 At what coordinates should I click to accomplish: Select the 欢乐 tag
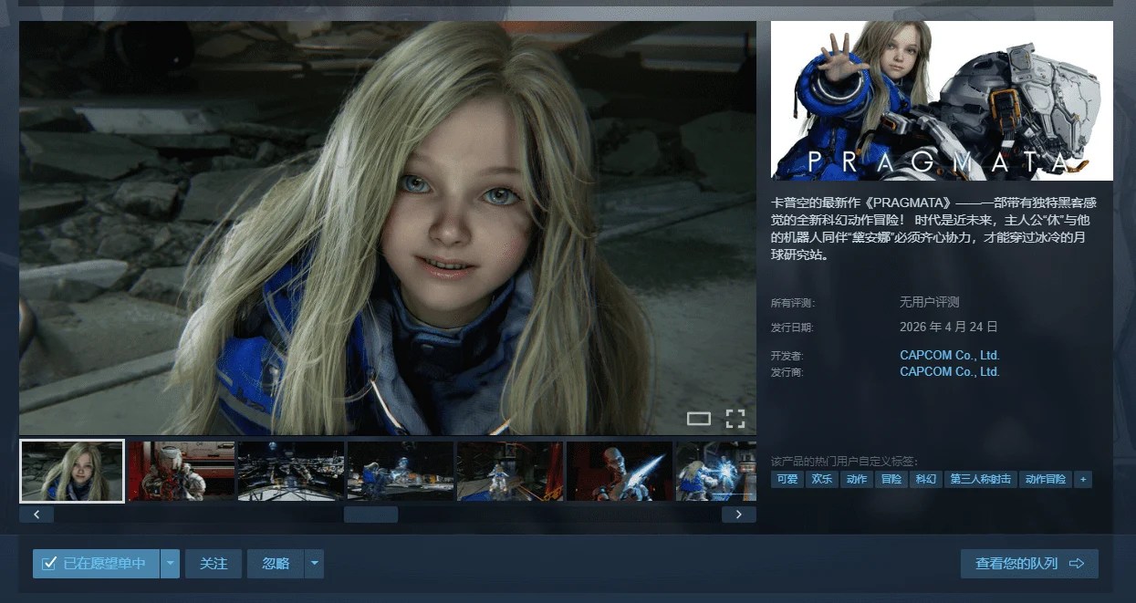pos(822,479)
